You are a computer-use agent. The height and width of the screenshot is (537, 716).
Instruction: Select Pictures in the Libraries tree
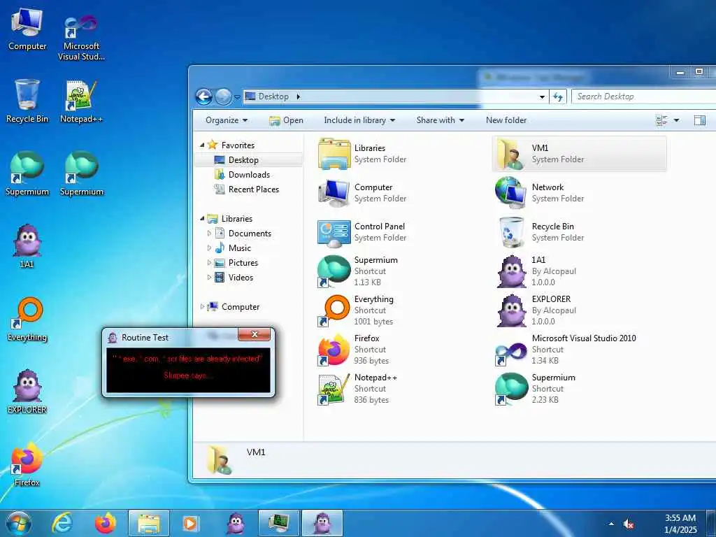pyautogui.click(x=243, y=263)
